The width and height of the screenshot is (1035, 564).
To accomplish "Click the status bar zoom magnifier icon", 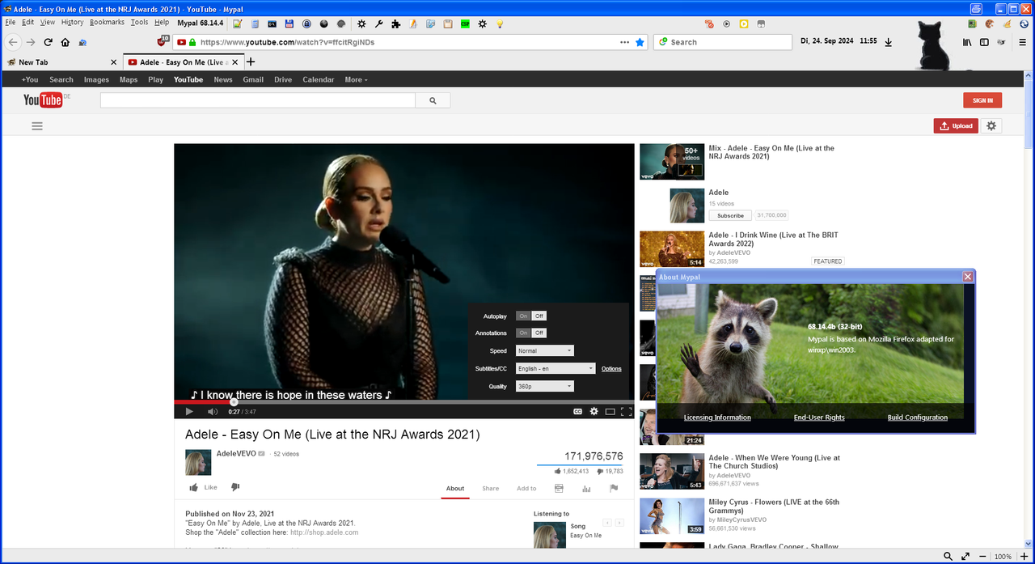I will [x=948, y=557].
